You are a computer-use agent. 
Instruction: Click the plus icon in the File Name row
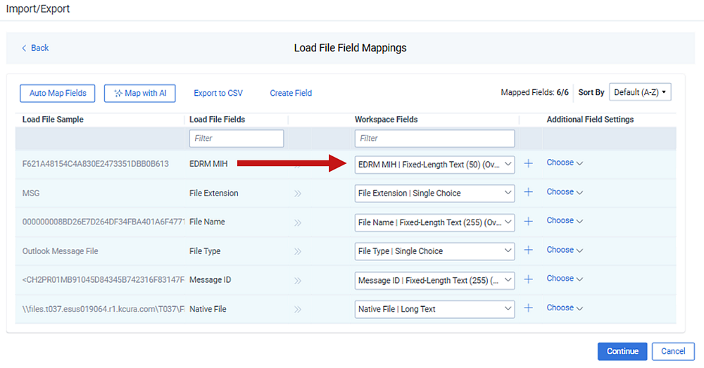click(529, 221)
